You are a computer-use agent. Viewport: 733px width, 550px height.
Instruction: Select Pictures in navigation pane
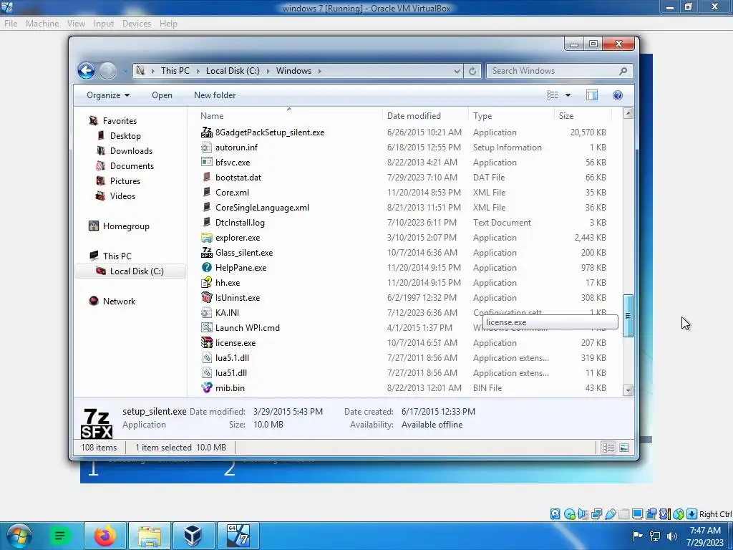125,180
